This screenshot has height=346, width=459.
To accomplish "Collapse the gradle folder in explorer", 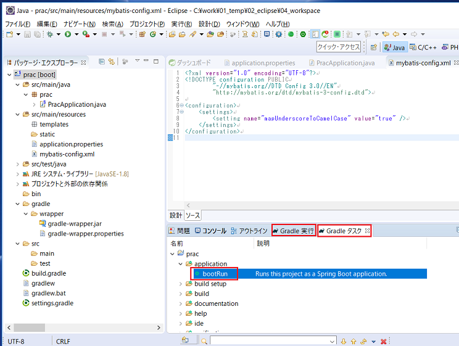I will click(x=17, y=204).
